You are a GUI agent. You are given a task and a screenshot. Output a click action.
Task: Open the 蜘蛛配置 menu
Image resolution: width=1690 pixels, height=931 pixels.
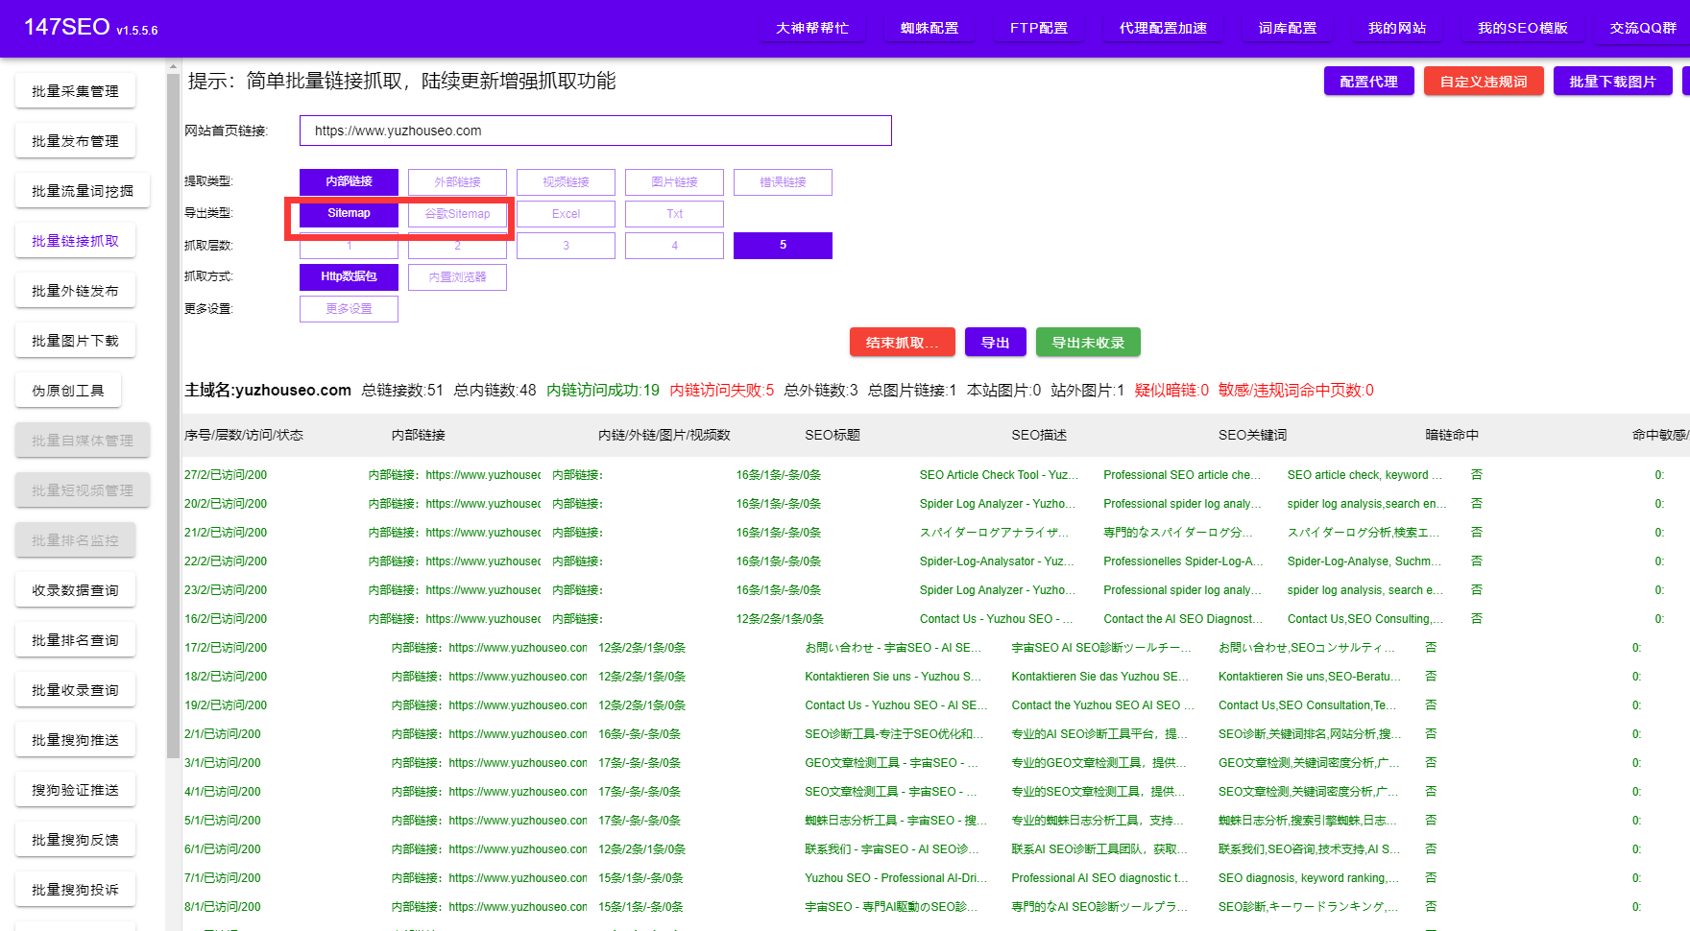pos(929,28)
